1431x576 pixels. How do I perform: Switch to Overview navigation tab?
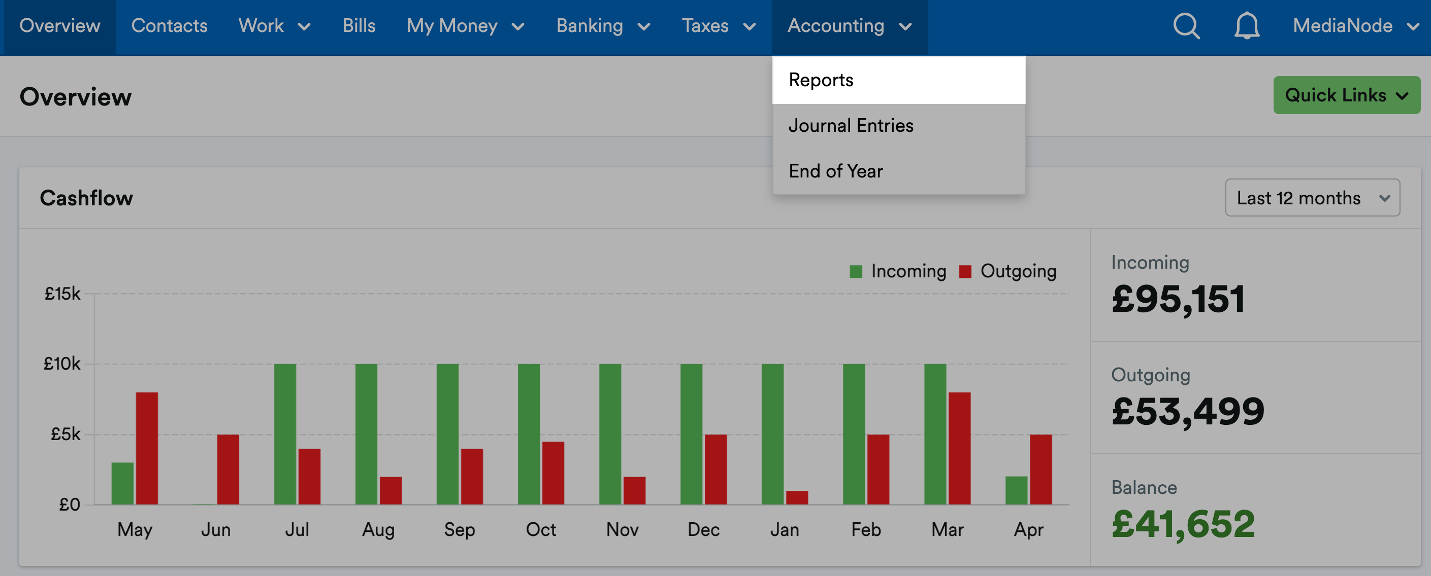point(59,26)
